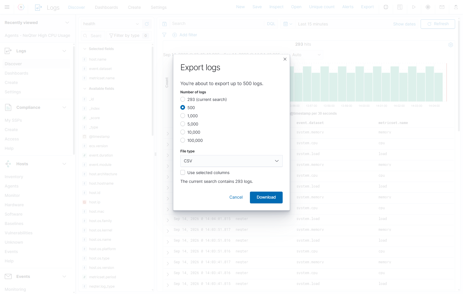Screen dimensions: 463x294
Task: Download the exported logs
Action: coord(266,197)
